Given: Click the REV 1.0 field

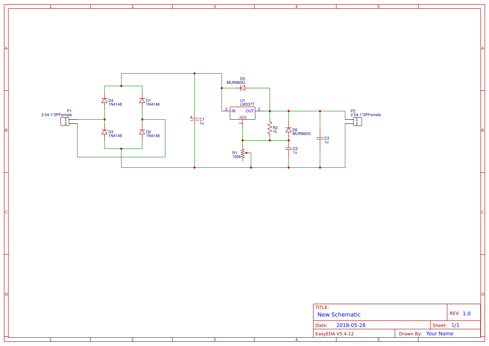Looking at the screenshot, I should pyautogui.click(x=461, y=312).
